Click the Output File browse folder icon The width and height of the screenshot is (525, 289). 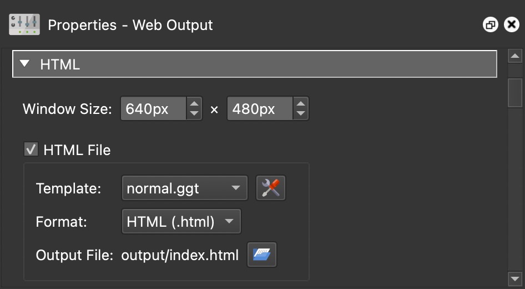coord(261,255)
